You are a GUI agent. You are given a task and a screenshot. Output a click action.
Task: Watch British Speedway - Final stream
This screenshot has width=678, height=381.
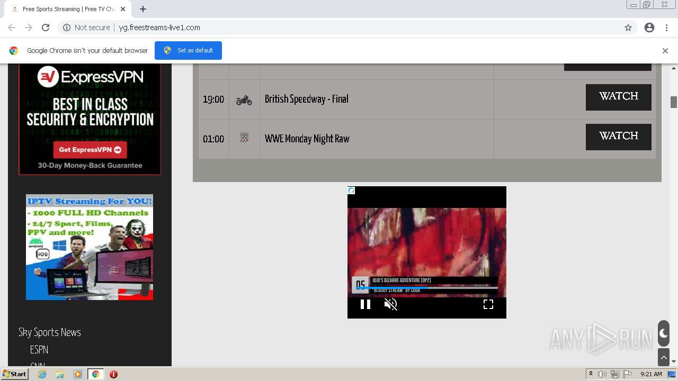618,97
